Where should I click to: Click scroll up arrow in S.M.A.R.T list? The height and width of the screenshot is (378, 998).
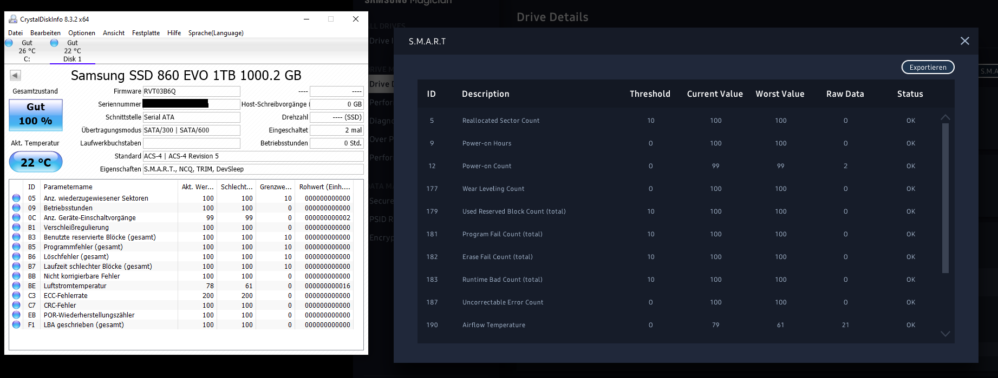pyautogui.click(x=945, y=117)
